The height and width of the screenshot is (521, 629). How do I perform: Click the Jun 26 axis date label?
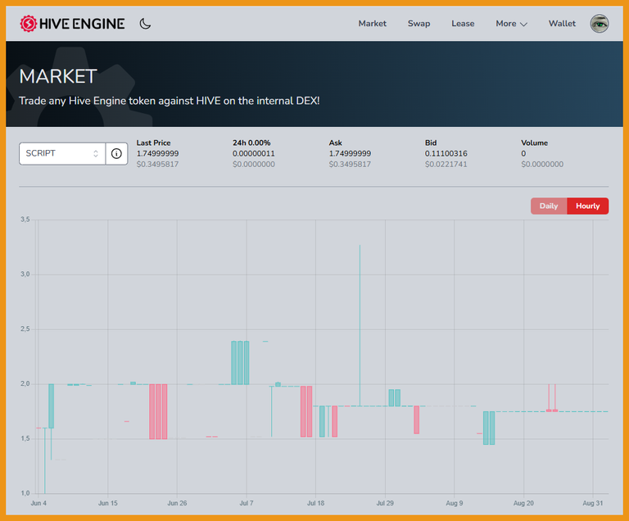click(177, 503)
